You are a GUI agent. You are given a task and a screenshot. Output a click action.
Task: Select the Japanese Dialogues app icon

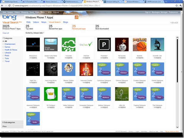33,94
